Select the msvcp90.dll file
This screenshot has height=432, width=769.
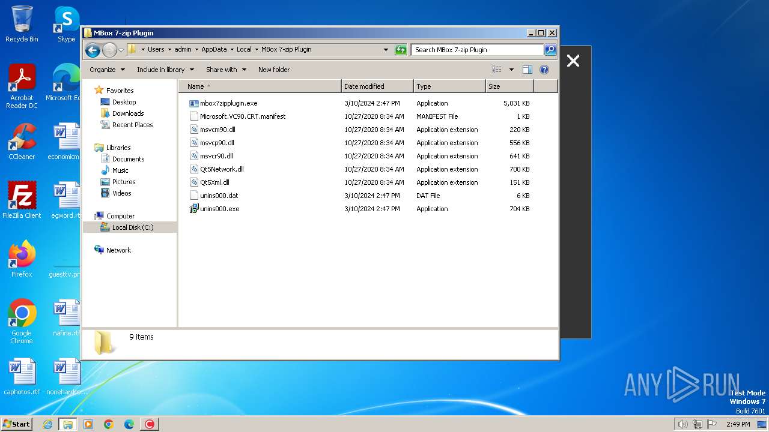click(x=216, y=143)
